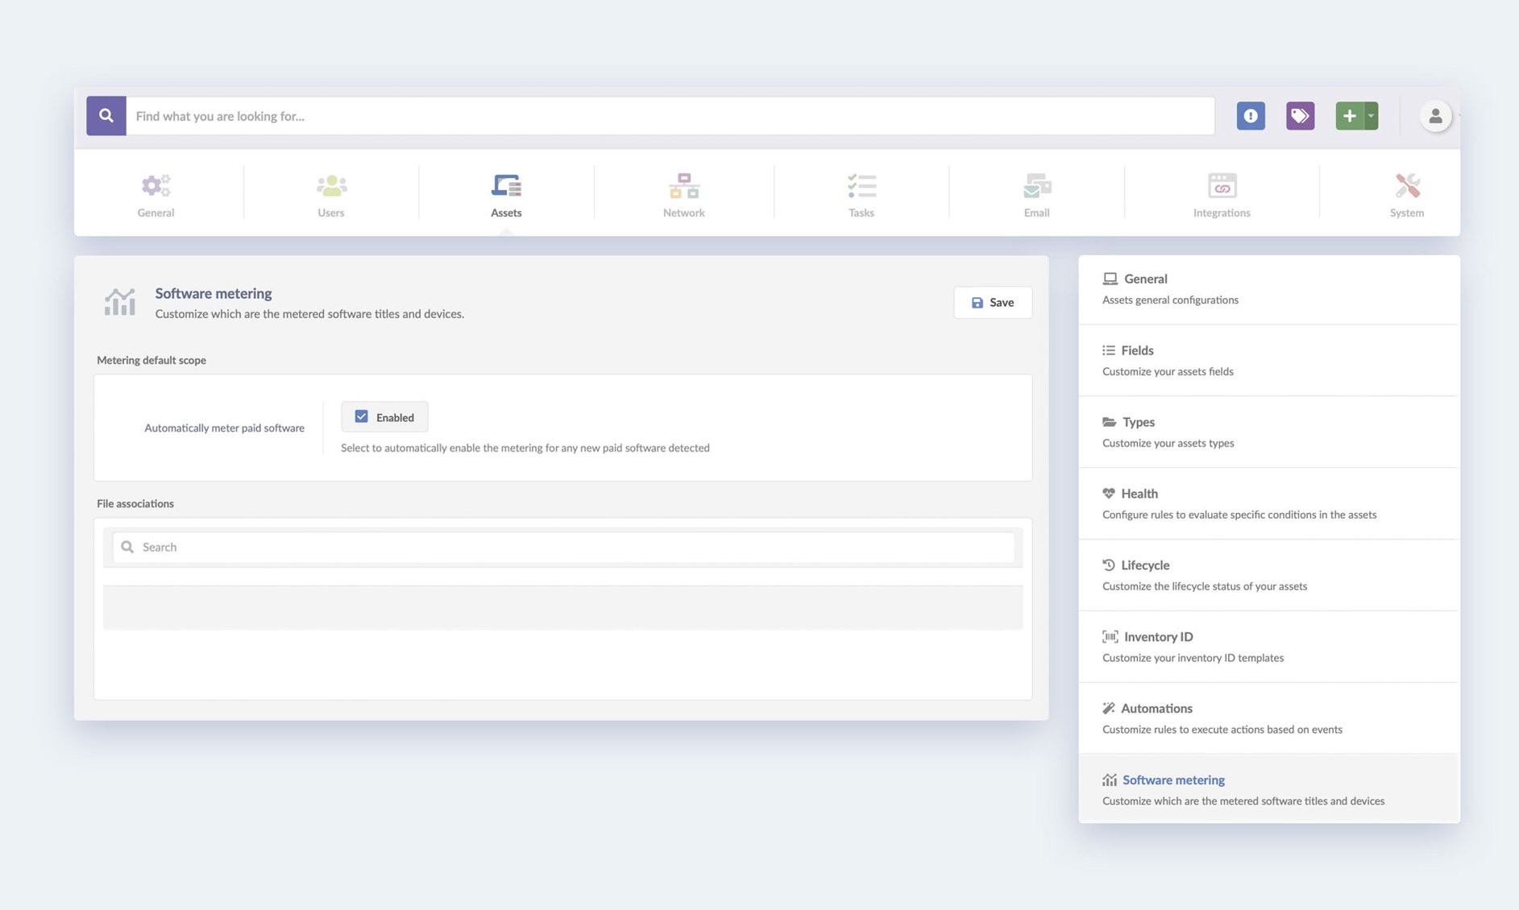Screen dimensions: 1519x910
Task: Click the search magnifier in top bar
Action: 106,115
